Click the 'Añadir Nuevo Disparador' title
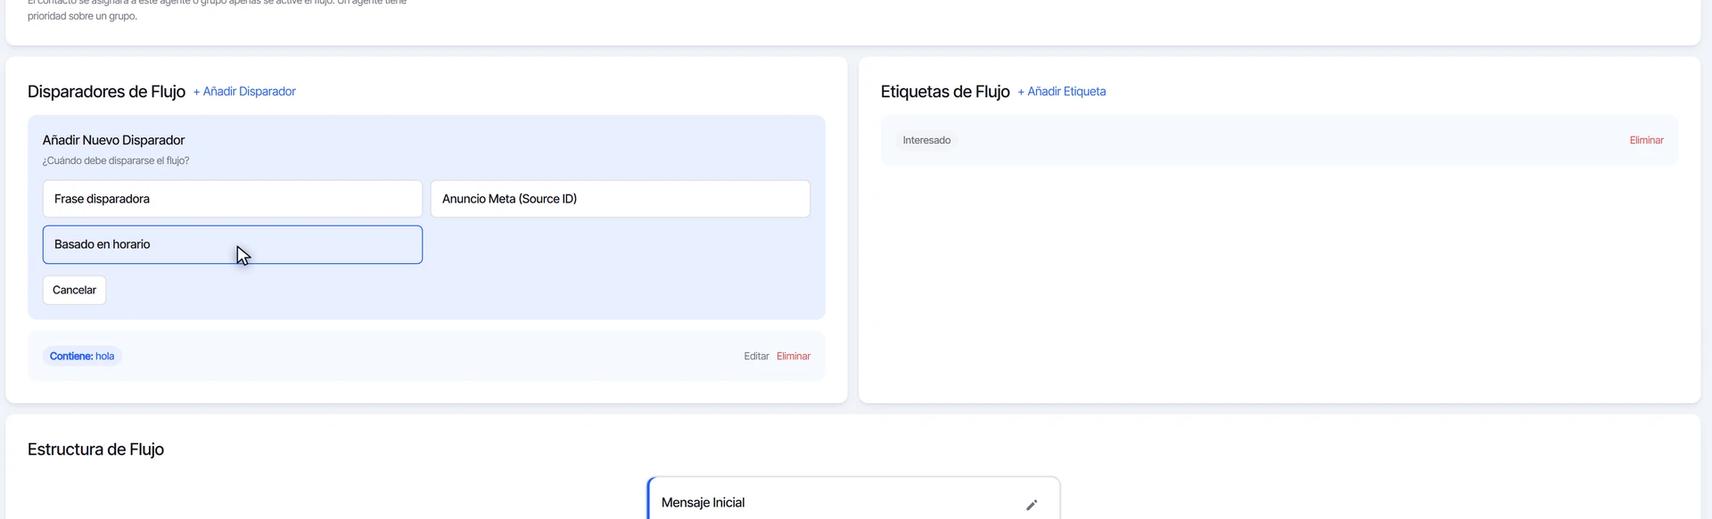The image size is (1712, 519). pyautogui.click(x=113, y=140)
